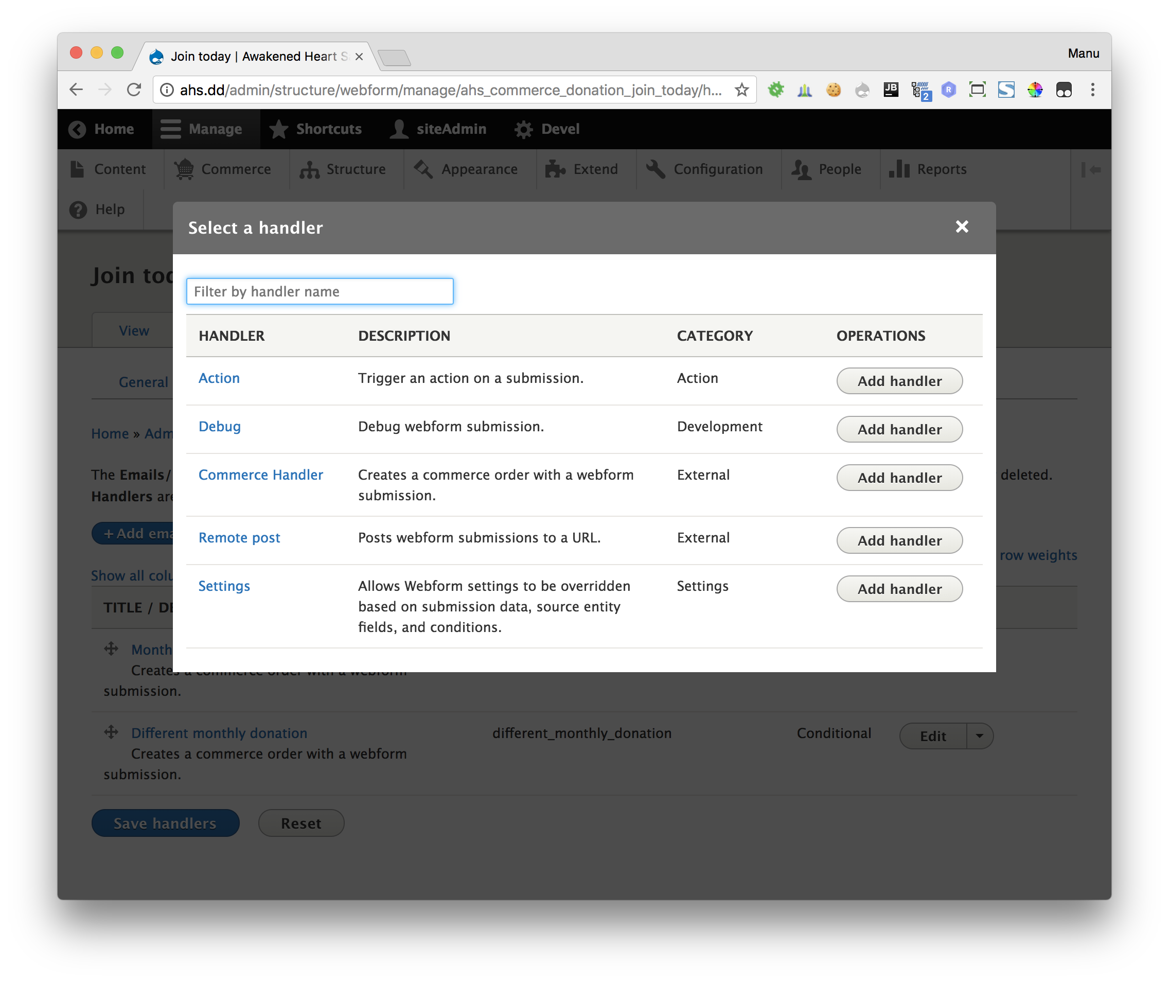Add handler for Settings row
This screenshot has width=1169, height=982.
click(899, 589)
